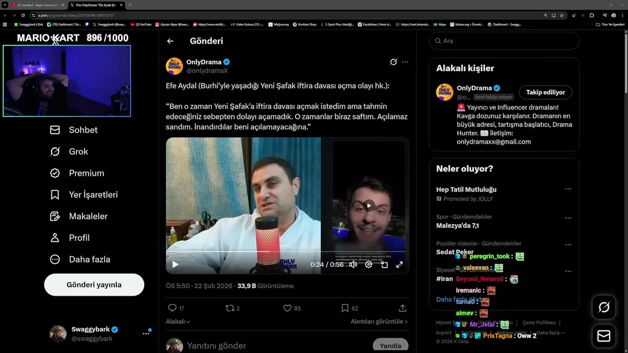The height and width of the screenshot is (353, 628).
Task: Seek video via progress bar
Action: point(288,252)
